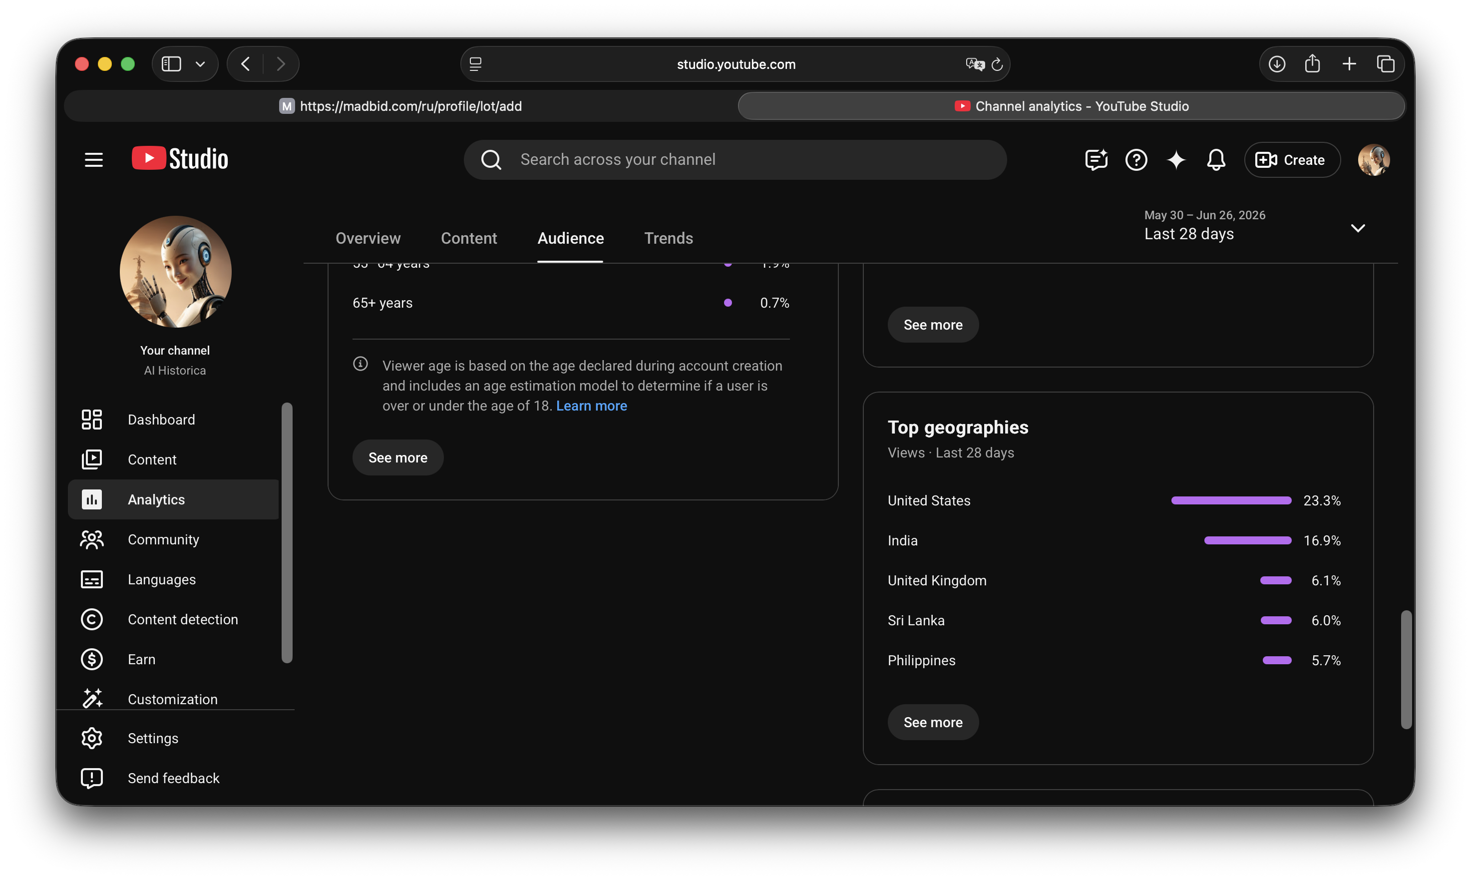This screenshot has height=880, width=1471.
Task: Click the AI Historica channel picture
Action: (175, 272)
